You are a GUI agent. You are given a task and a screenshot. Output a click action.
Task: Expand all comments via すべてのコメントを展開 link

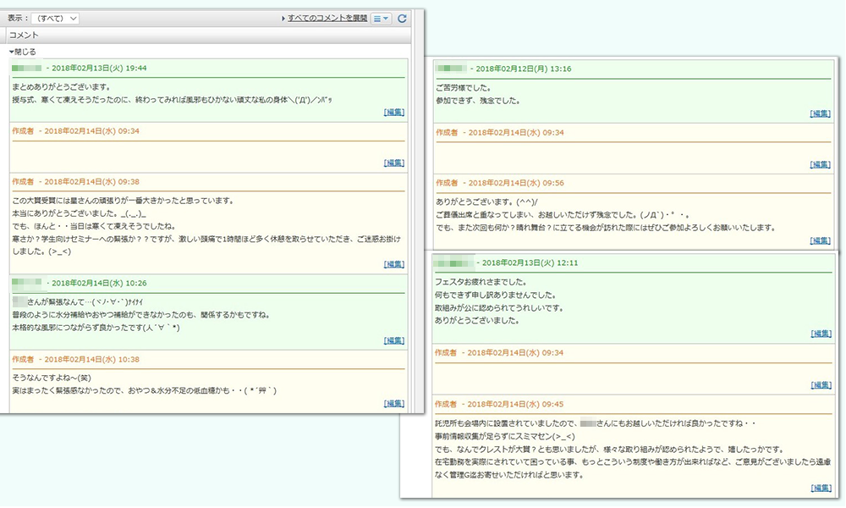pyautogui.click(x=327, y=18)
